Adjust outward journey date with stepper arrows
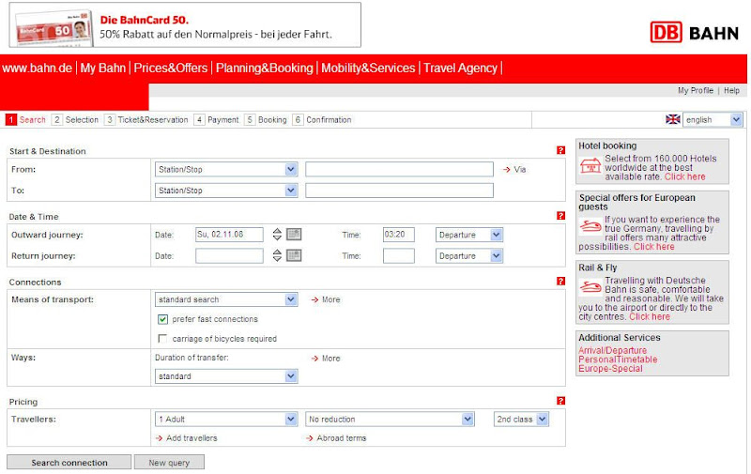 [x=277, y=234]
